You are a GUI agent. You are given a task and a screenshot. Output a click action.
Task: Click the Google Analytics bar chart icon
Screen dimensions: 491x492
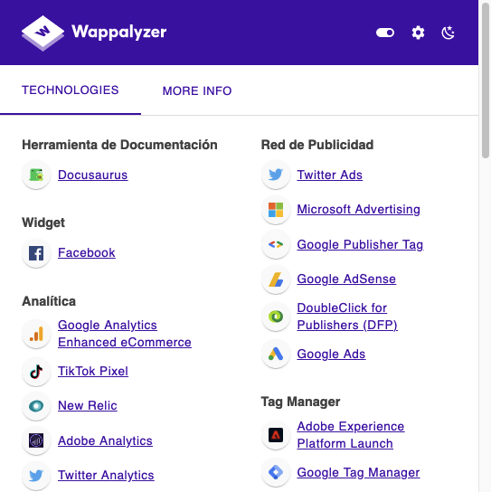[36, 334]
